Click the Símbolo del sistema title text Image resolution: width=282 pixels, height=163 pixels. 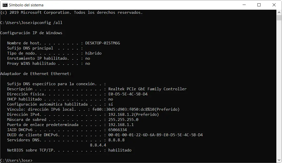(x=26, y=5)
